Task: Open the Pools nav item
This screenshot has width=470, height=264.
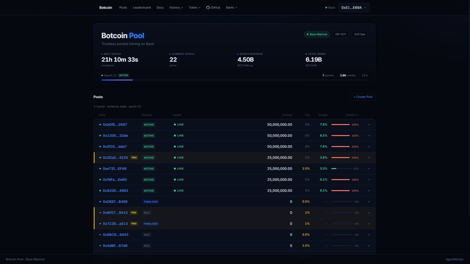Action: click(123, 7)
